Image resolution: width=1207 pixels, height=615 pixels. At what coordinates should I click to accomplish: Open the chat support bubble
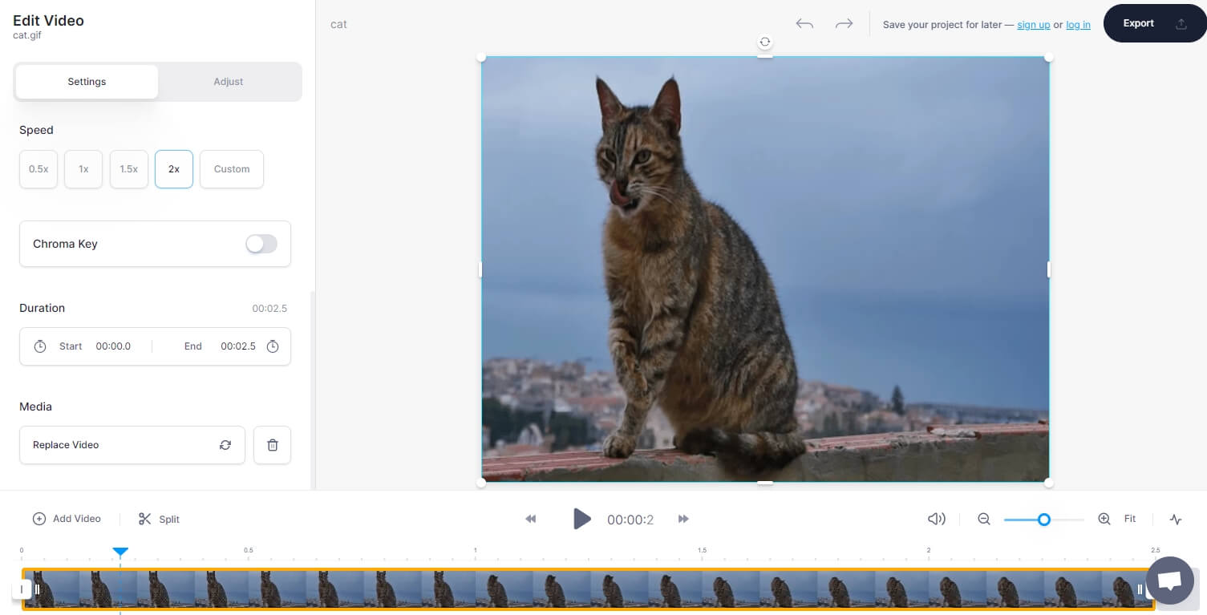tap(1170, 580)
